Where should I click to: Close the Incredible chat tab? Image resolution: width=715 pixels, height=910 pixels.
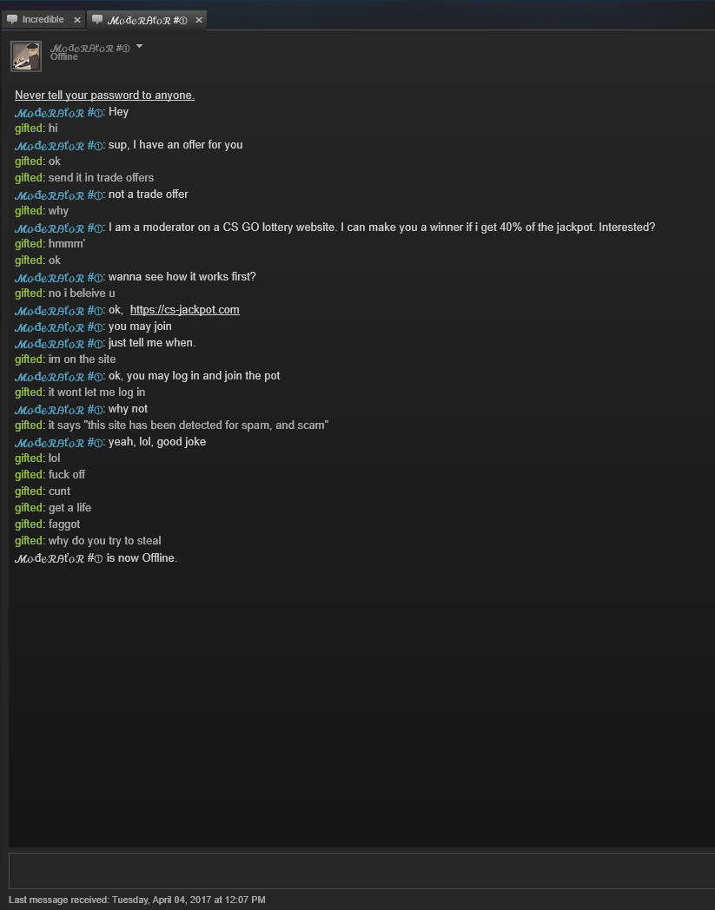tap(76, 20)
